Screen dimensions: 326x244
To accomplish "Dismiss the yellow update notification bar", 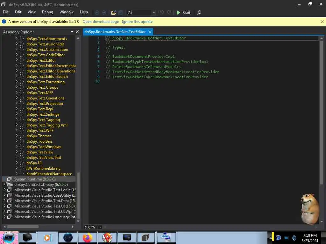I will tap(322, 21).
